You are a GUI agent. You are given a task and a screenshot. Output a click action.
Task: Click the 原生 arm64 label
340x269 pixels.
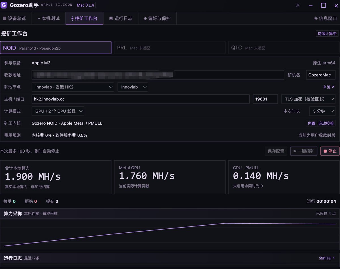tap(324, 63)
